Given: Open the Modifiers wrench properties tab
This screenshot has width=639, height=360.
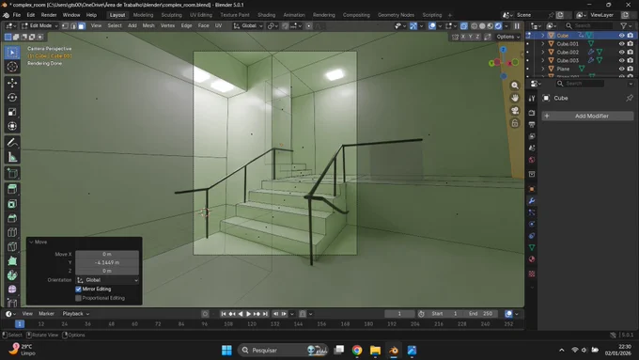Looking at the screenshot, I should [x=532, y=201].
